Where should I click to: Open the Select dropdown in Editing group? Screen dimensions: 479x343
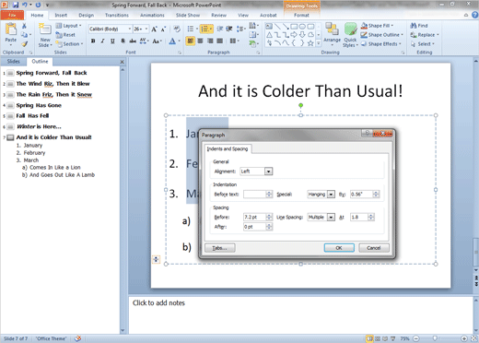coord(423,44)
